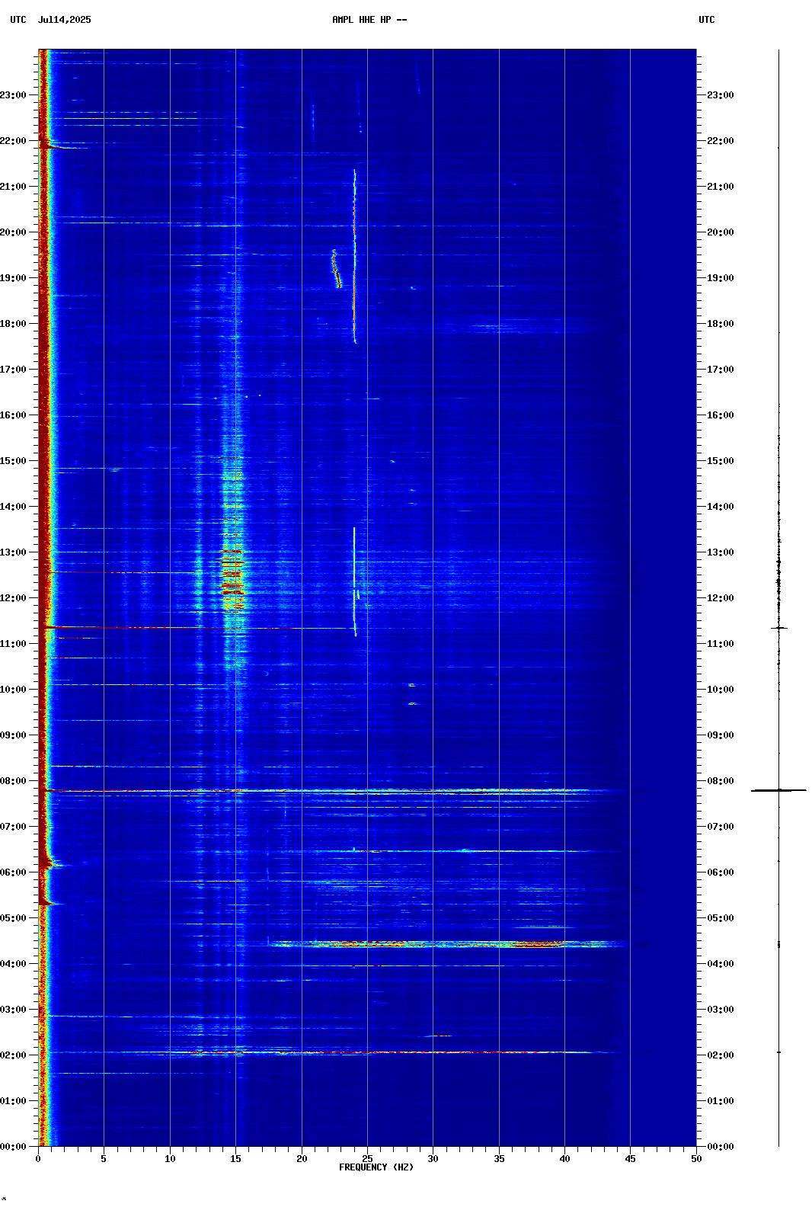Click the 35 Hz frequency tick label
The width and height of the screenshot is (812, 1207).
pos(499,1159)
